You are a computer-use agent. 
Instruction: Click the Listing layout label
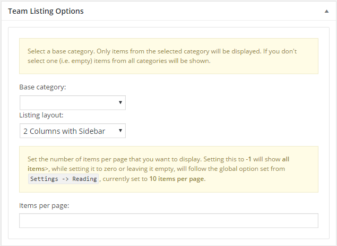point(41,115)
